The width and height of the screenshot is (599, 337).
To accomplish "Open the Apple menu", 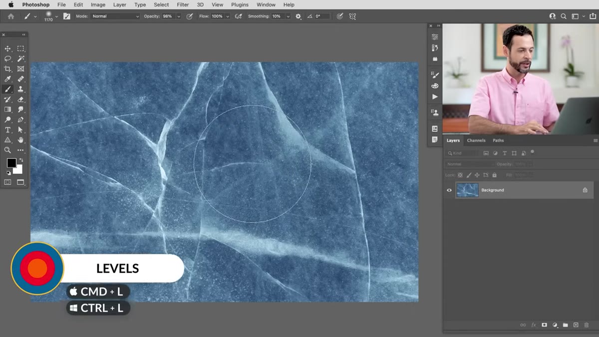I will 10,4.
